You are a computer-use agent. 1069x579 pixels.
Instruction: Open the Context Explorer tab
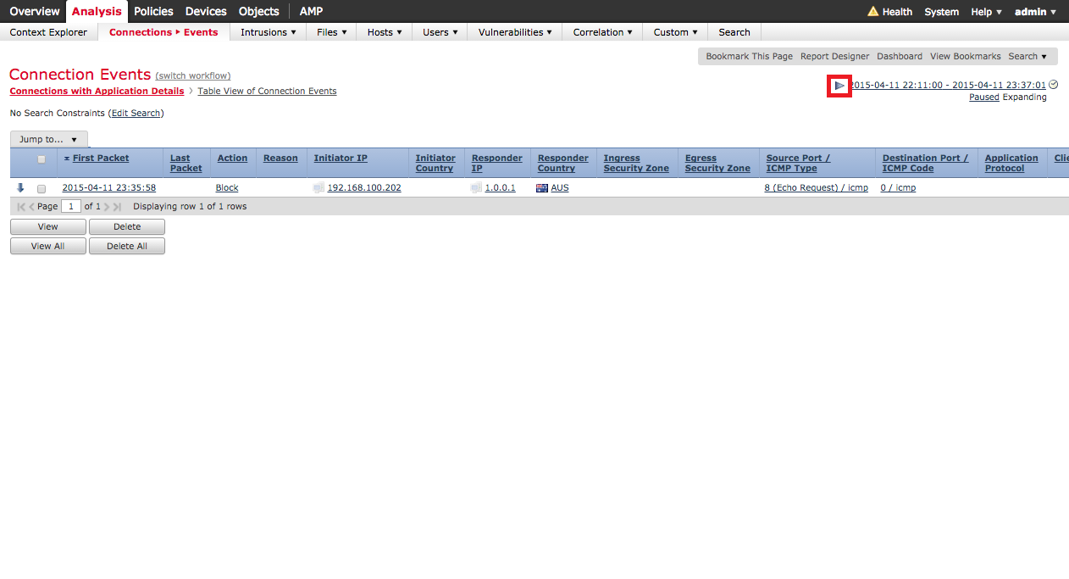point(48,32)
